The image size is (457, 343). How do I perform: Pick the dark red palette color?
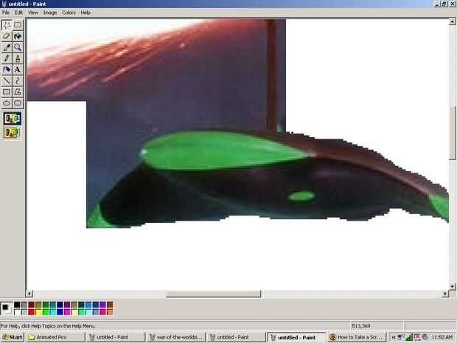click(x=32, y=305)
